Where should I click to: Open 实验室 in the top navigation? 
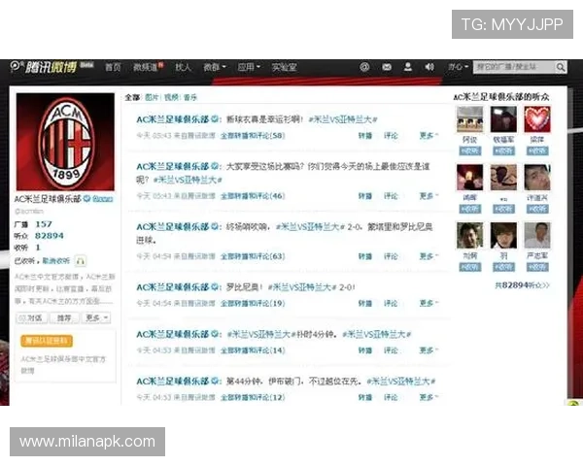[x=284, y=67]
